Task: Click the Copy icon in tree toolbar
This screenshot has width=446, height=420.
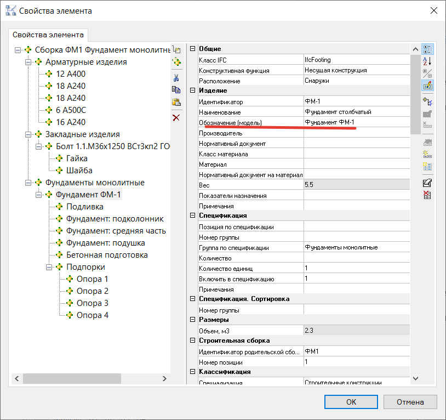Action: [176, 89]
